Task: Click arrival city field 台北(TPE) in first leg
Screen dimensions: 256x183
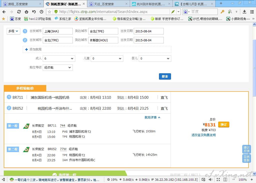Action: (103, 31)
